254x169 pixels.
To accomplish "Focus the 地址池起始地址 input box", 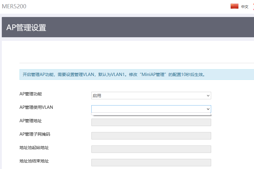I will pyautogui.click(x=151, y=149).
